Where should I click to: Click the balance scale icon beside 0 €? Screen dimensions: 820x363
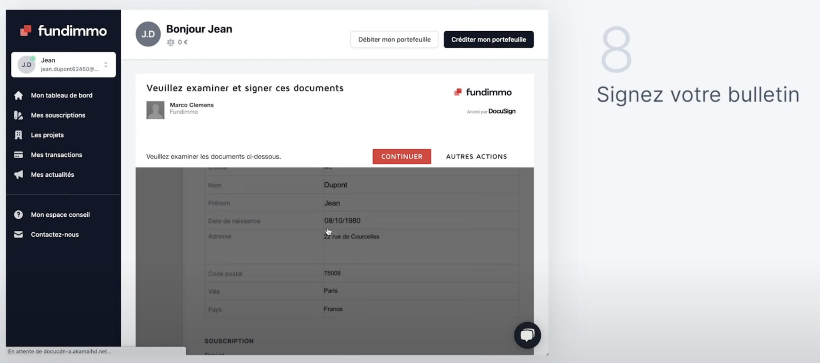pos(171,42)
